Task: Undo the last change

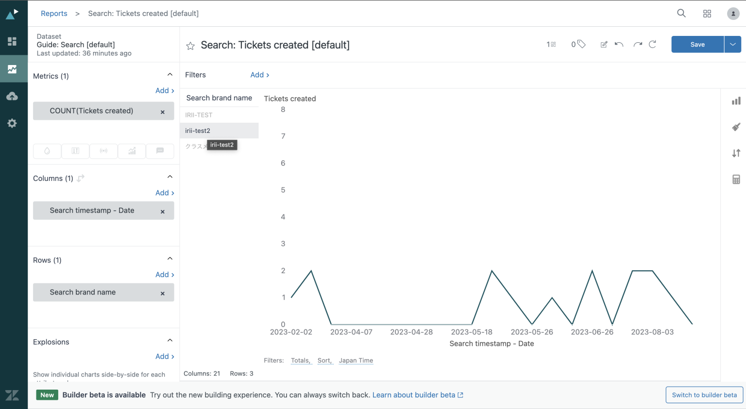Action: [619, 44]
